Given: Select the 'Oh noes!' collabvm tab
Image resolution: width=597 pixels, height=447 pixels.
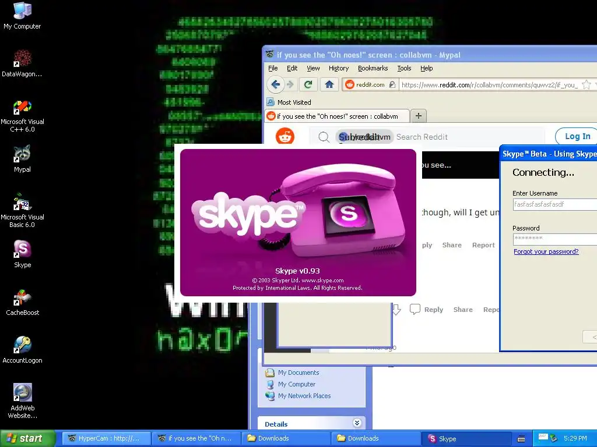Looking at the screenshot, I should coord(337,116).
